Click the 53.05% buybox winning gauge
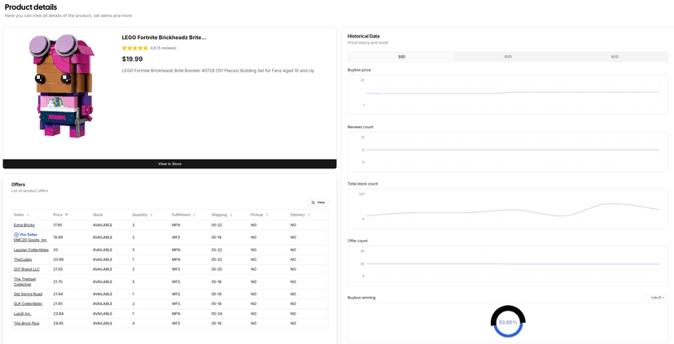Viewport: 674px width, 344px height. click(508, 322)
